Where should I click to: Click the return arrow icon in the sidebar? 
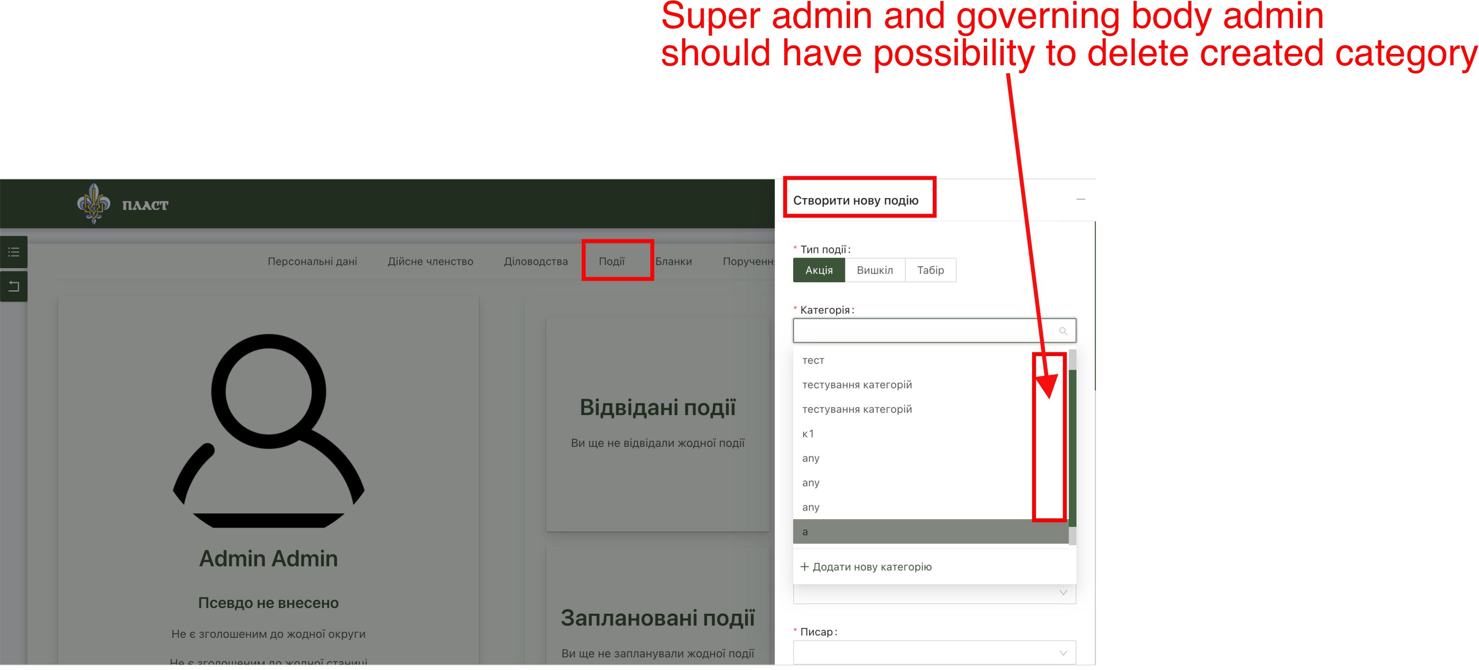coord(13,285)
